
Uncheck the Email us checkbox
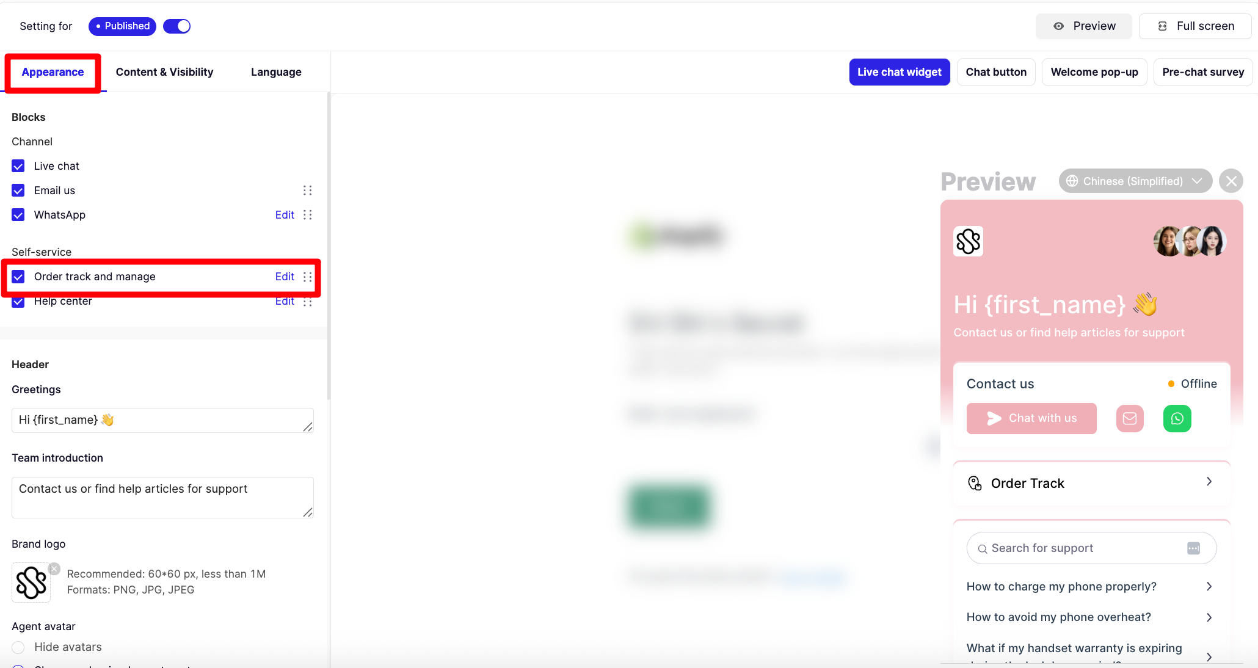tap(18, 191)
